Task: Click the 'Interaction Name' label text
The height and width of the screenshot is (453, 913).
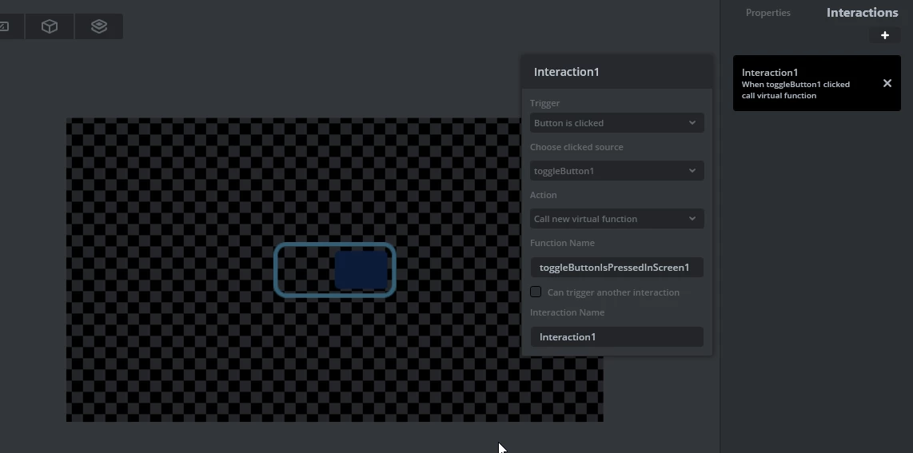Action: point(567,312)
